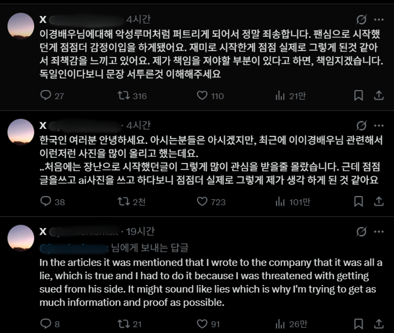
Task: Like the first post with 110 likes
Action: click(202, 96)
